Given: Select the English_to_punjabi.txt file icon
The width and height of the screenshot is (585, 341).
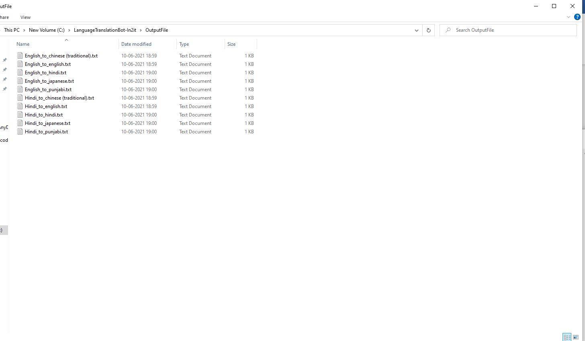Looking at the screenshot, I should pyautogui.click(x=20, y=89).
